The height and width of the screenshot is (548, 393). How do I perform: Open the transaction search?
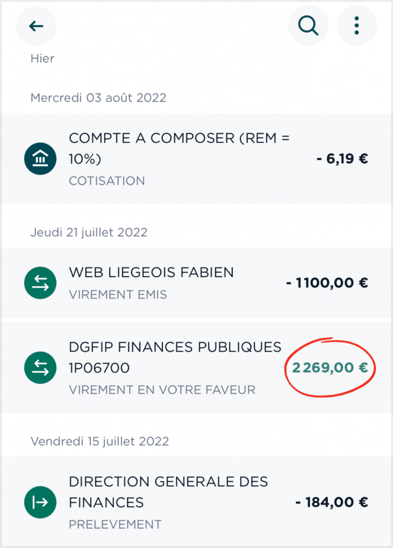[x=308, y=26]
